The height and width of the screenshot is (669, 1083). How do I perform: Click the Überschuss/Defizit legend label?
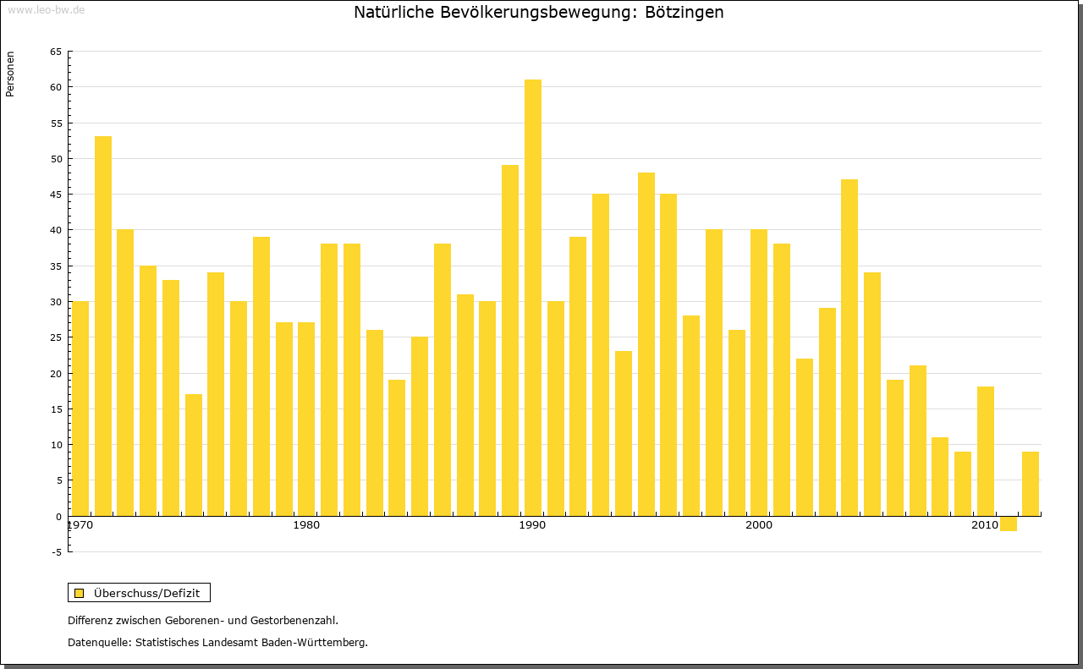pyautogui.click(x=146, y=593)
